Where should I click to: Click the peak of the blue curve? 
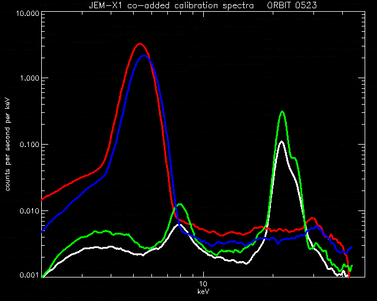coord(144,56)
